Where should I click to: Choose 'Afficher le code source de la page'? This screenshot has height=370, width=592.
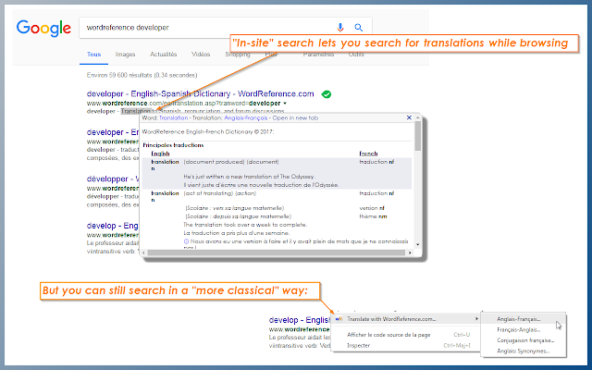pyautogui.click(x=388, y=335)
